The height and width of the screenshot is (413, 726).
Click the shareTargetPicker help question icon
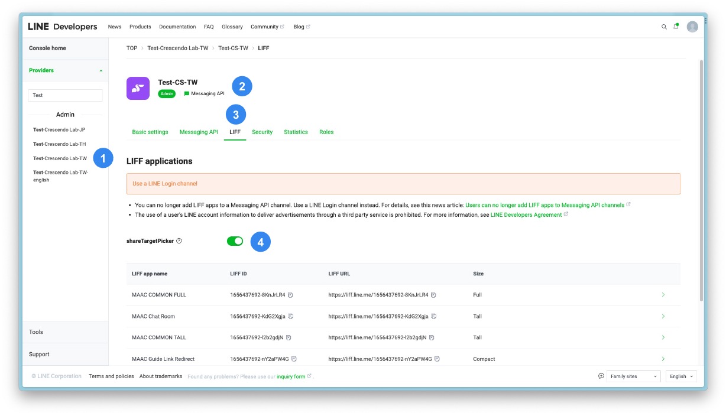(x=179, y=241)
